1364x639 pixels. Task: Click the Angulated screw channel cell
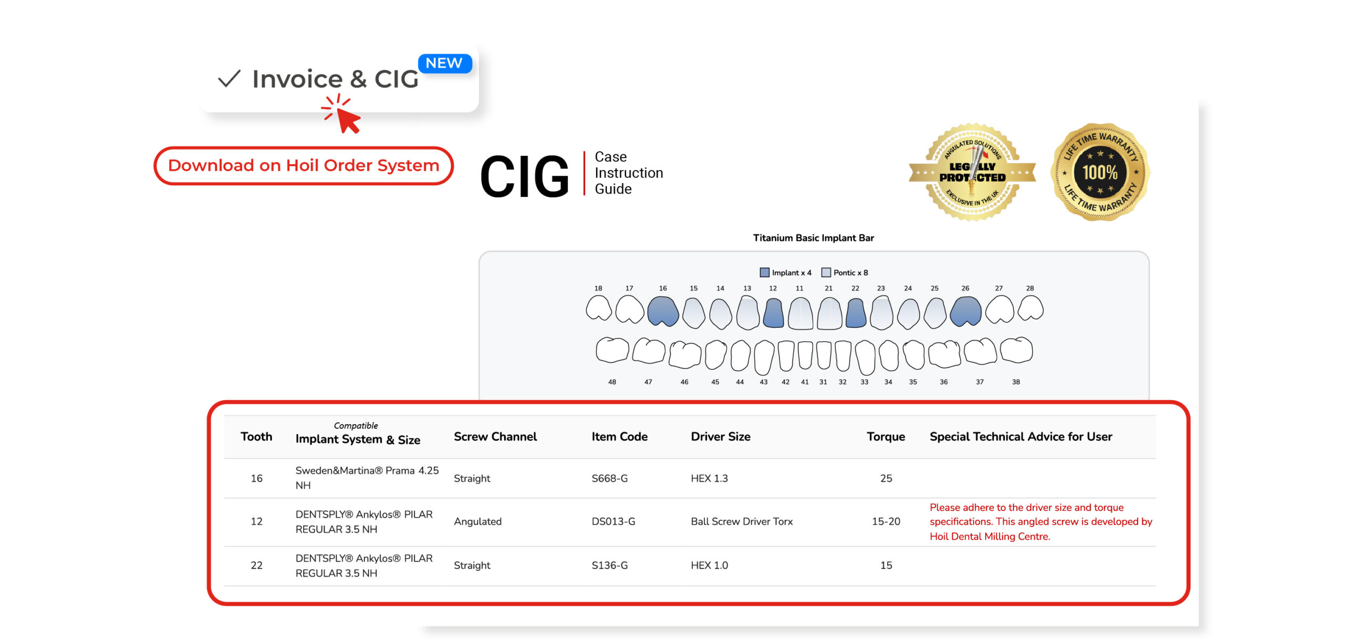point(477,522)
